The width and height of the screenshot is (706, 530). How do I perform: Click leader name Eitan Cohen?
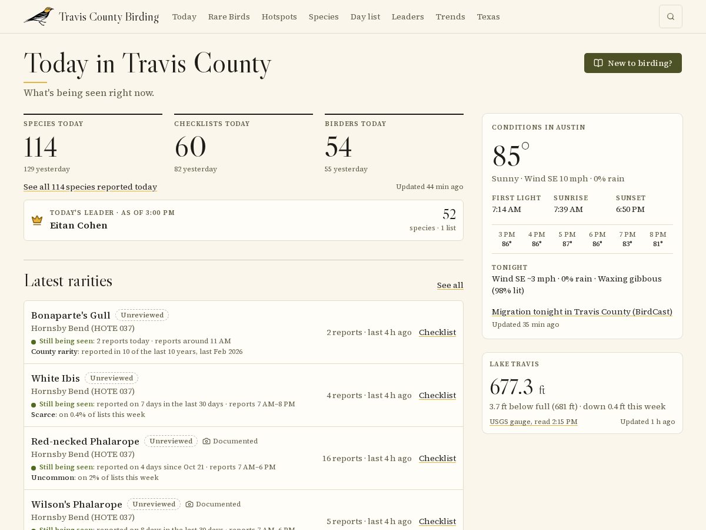point(79,226)
